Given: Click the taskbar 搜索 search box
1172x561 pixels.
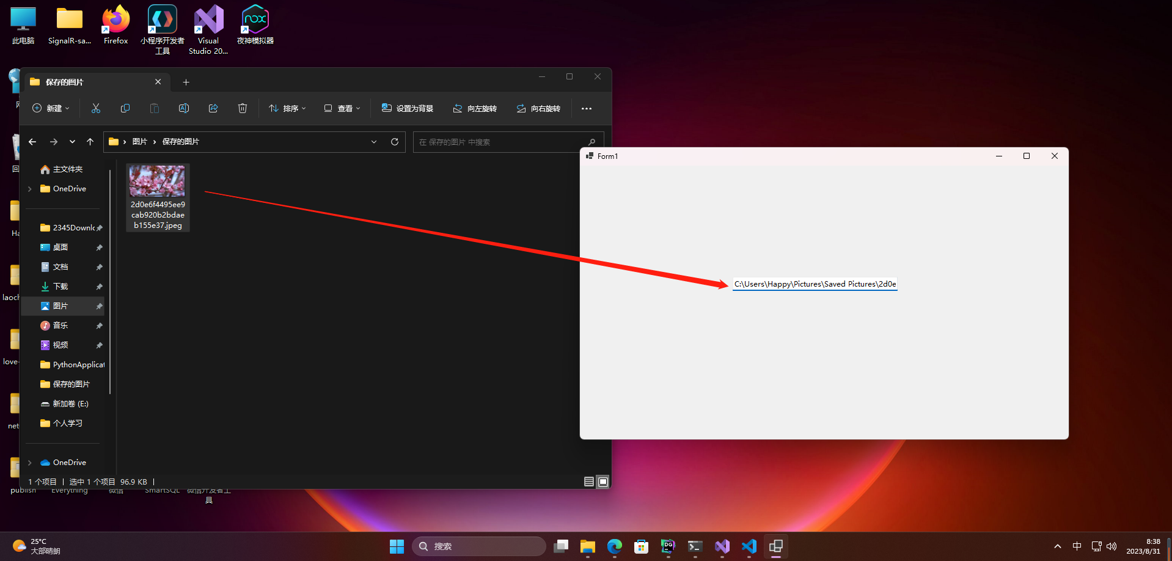Looking at the screenshot, I should click(x=479, y=546).
